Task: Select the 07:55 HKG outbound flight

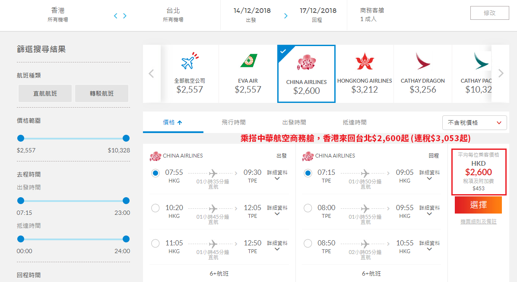Action: [x=155, y=173]
